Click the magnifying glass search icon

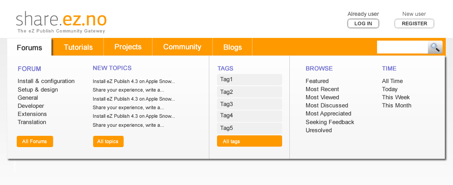435,47
